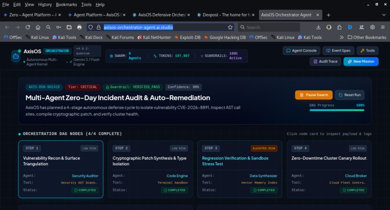The height and width of the screenshot is (210, 390).
Task: Open the File menu
Action: pyautogui.click(x=5, y=4)
